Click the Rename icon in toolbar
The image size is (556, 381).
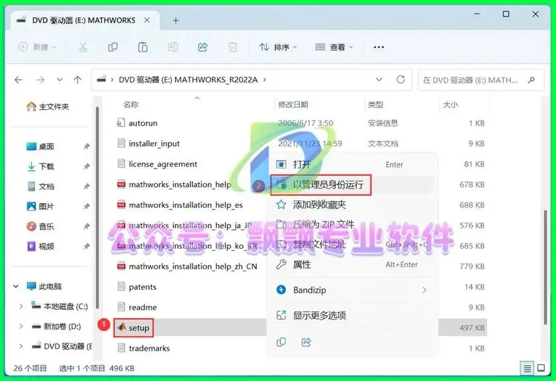(173, 47)
